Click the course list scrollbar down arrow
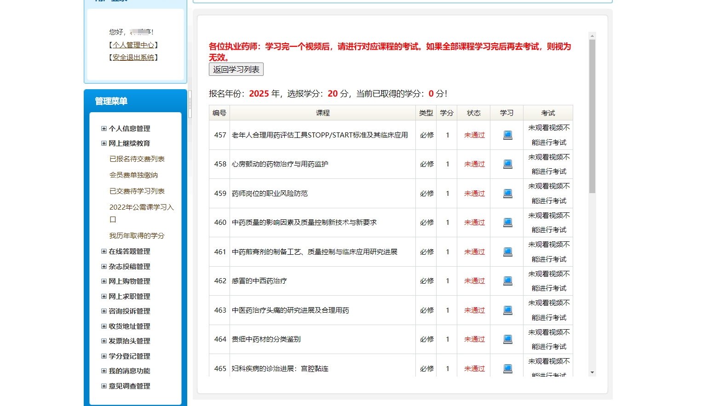This screenshot has width=725, height=406. (x=592, y=372)
